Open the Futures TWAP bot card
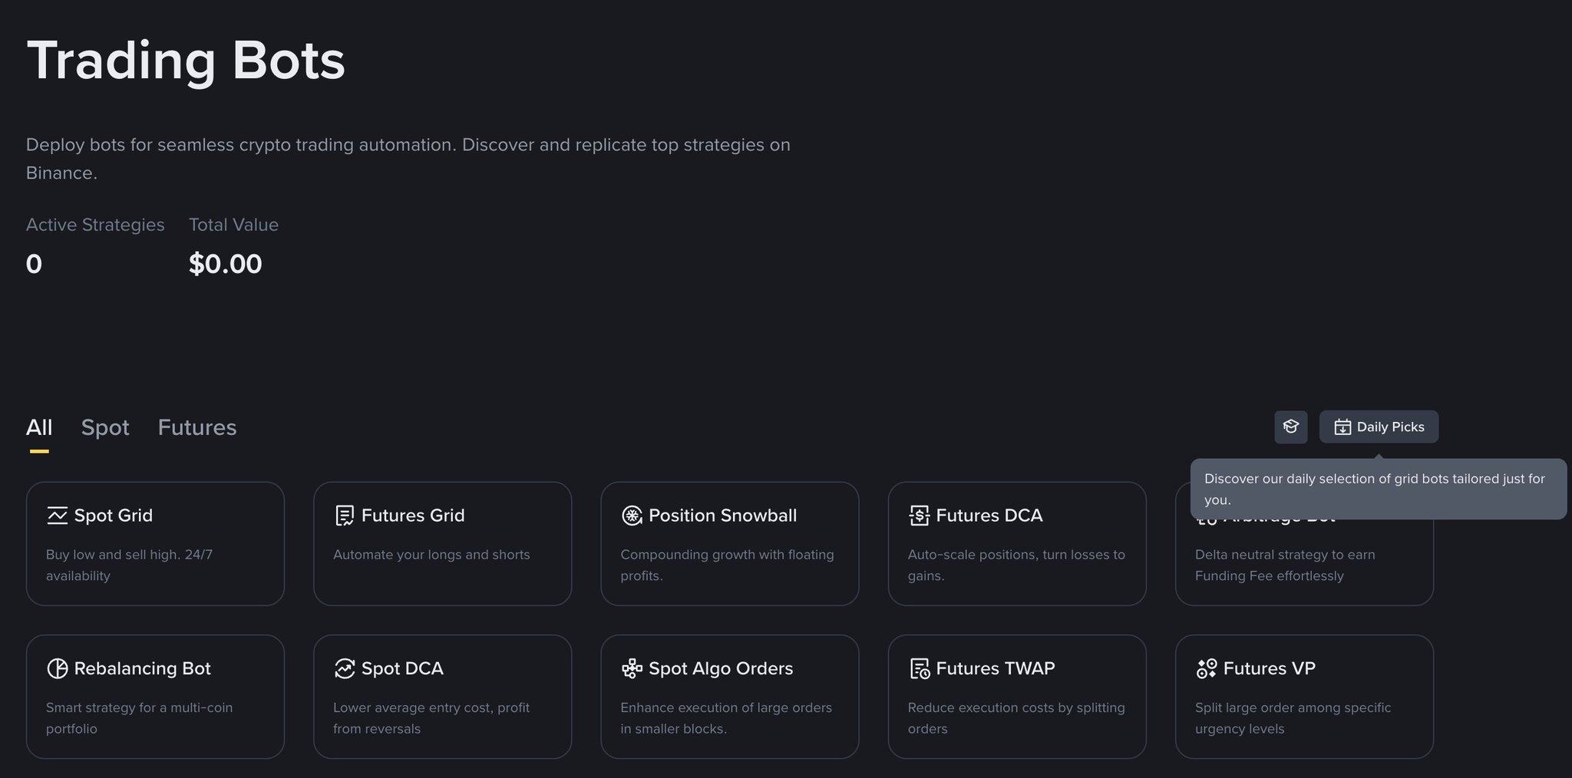 (x=1017, y=697)
